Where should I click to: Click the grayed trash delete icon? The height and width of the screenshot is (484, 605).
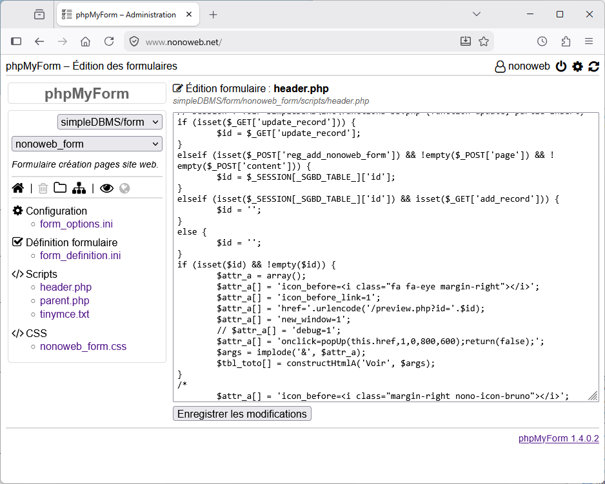click(43, 188)
